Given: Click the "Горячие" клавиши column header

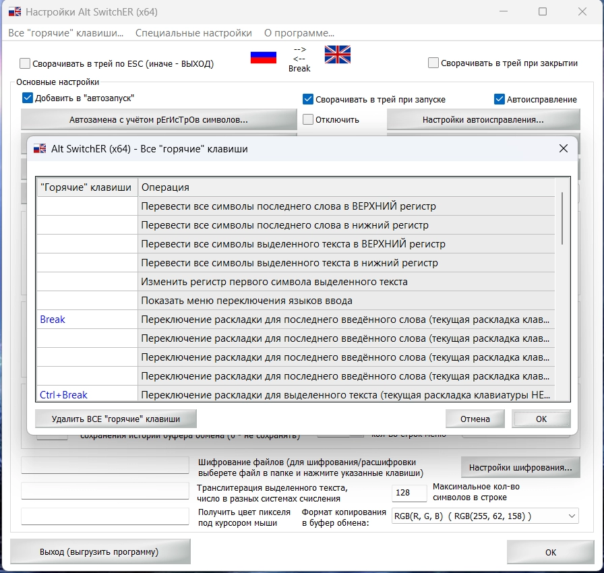Looking at the screenshot, I should pyautogui.click(x=87, y=187).
